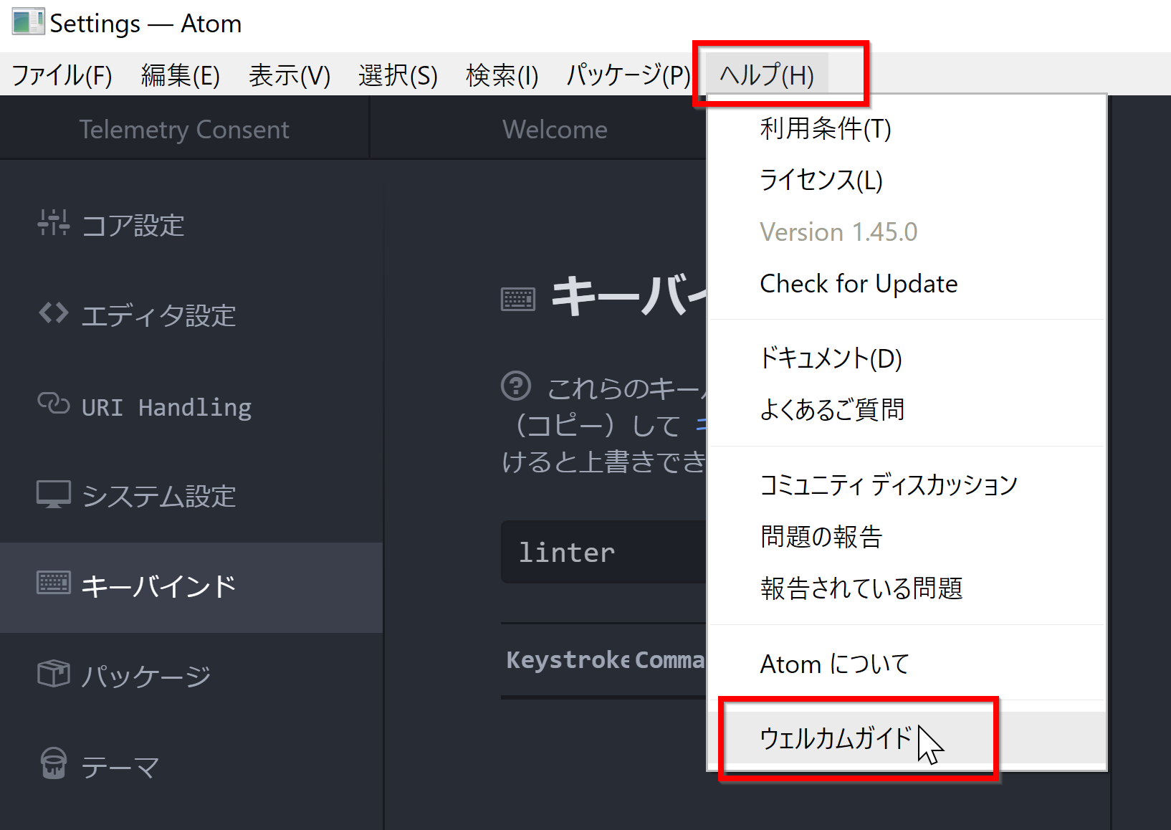Click the Atom app icon in title bar

(x=28, y=22)
